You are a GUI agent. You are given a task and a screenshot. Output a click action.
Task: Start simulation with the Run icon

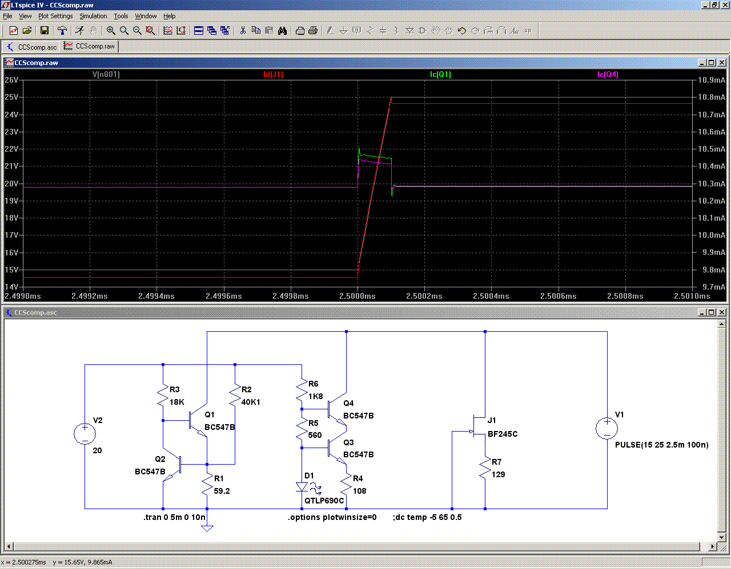80,30
